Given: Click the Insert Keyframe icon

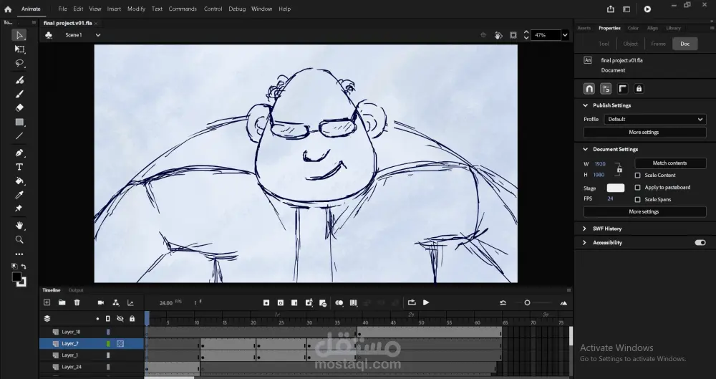Looking at the screenshot, I should click(266, 302).
